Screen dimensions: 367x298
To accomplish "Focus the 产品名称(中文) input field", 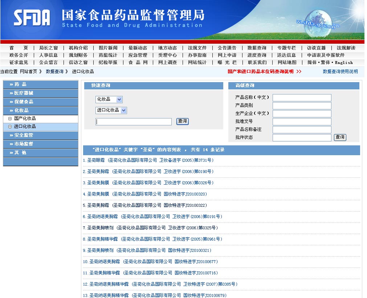I will 302,98.
